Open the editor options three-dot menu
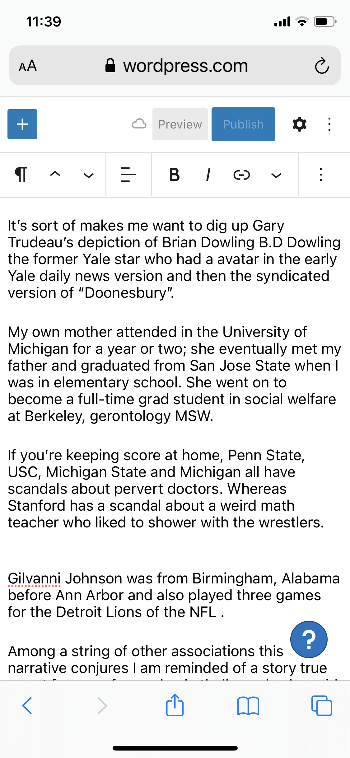The width and height of the screenshot is (350, 758). (x=329, y=124)
